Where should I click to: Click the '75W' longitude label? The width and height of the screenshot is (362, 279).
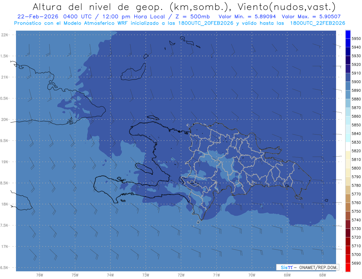(x=75, y=275)
